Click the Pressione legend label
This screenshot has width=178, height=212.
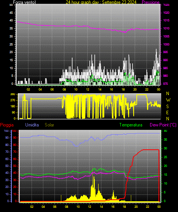(x=151, y=2)
